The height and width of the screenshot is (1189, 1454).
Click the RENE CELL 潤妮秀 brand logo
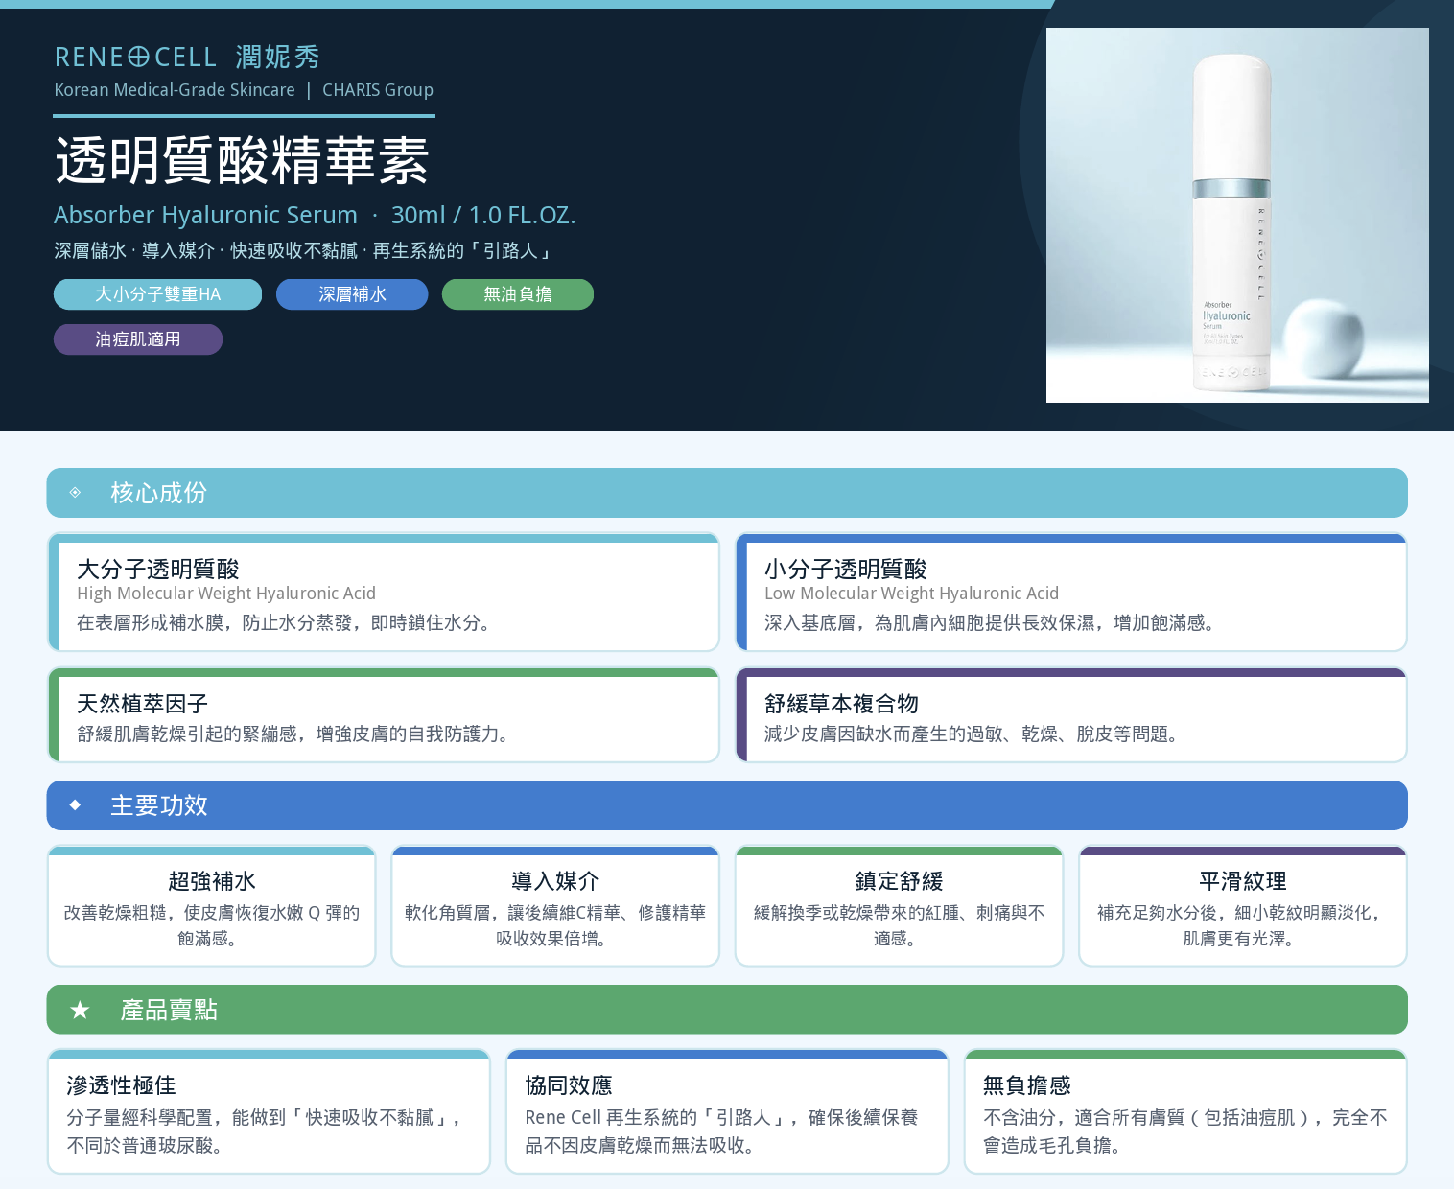[187, 57]
